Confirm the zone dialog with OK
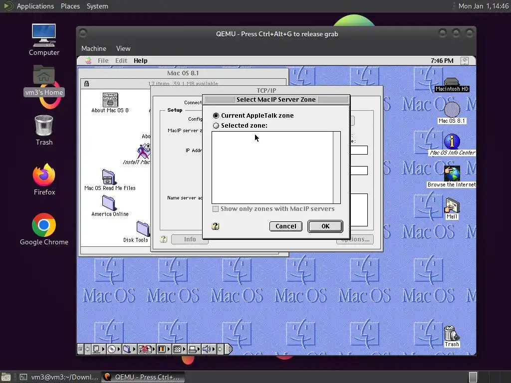 (325, 226)
